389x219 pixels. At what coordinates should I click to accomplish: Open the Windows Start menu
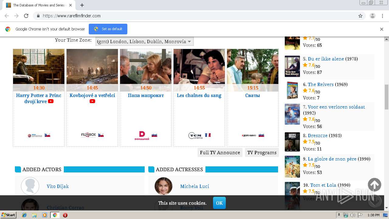click(8, 215)
